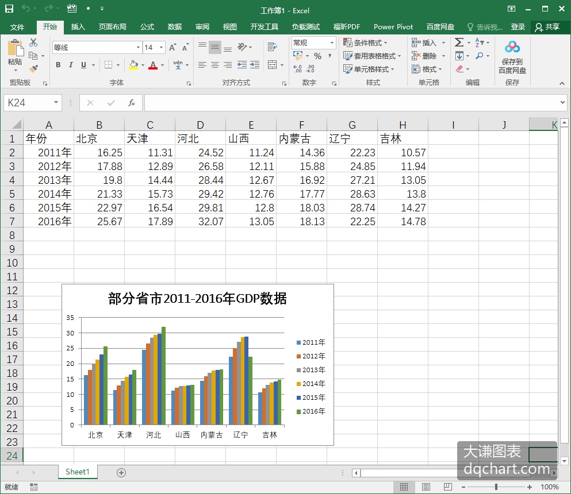Image resolution: width=571 pixels, height=494 pixels.
Task: Expand the number format dropdown 常规
Action: pyautogui.click(x=332, y=43)
